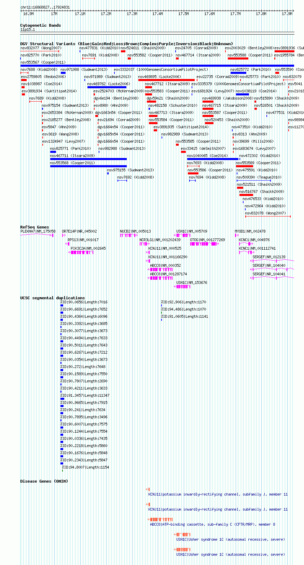Open OMIM entry ABCC8 ATP-binding cassette
The image size is (304, 565).
[x=212, y=524]
